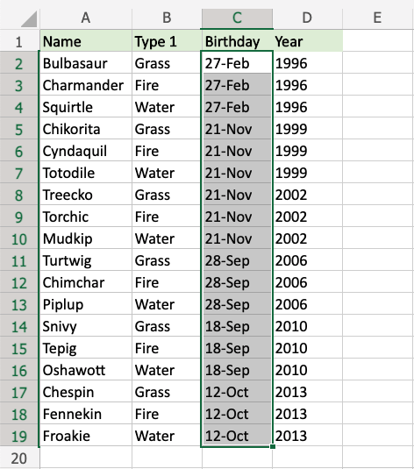
Task: Click the Select All corner triangle
Action: [29, 18]
